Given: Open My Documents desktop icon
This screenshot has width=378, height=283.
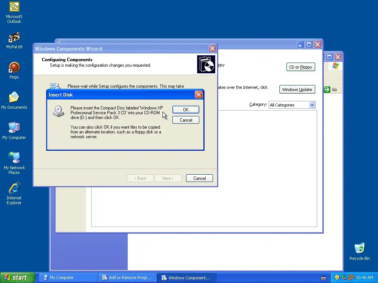Looking at the screenshot, I should point(14,100).
